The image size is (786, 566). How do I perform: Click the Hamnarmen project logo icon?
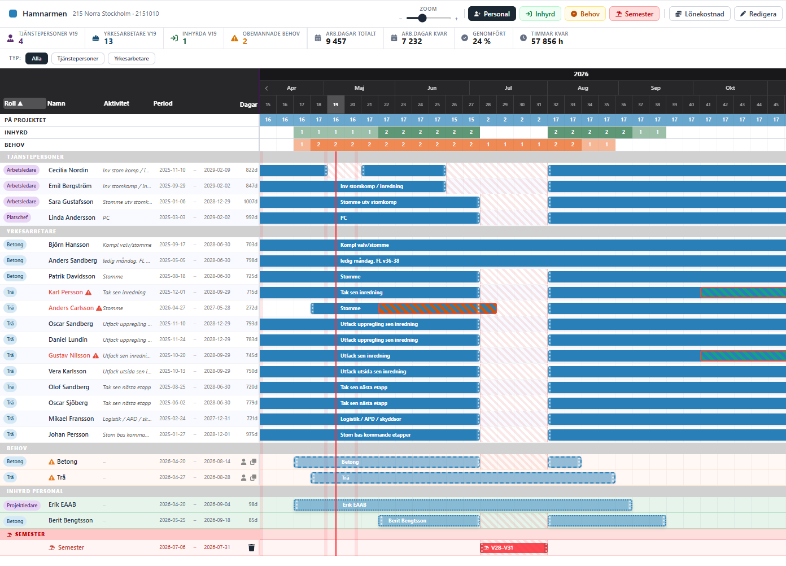click(x=13, y=14)
